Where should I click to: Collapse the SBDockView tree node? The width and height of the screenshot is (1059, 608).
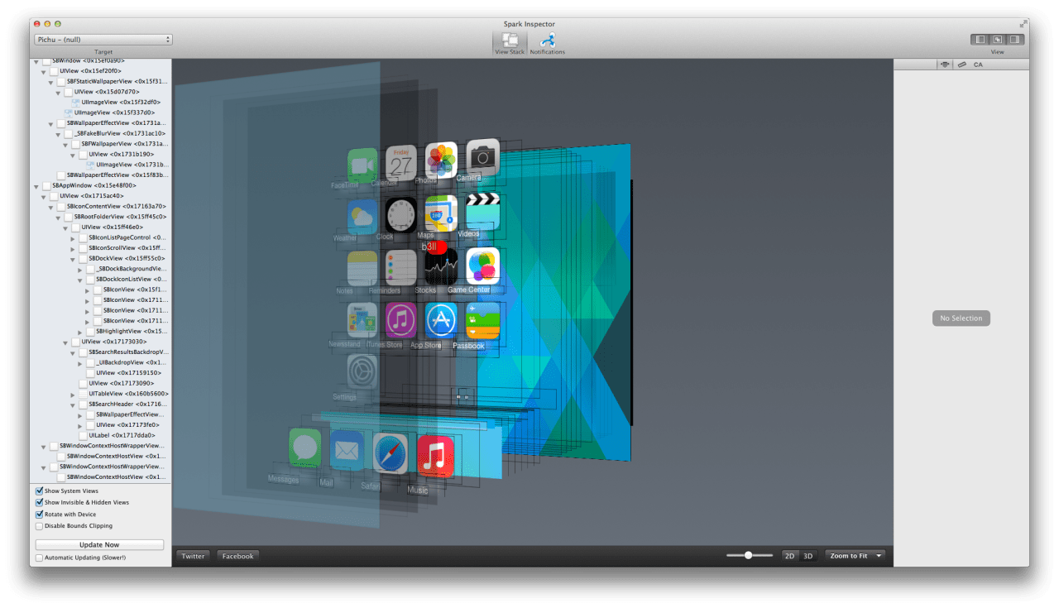tap(73, 259)
